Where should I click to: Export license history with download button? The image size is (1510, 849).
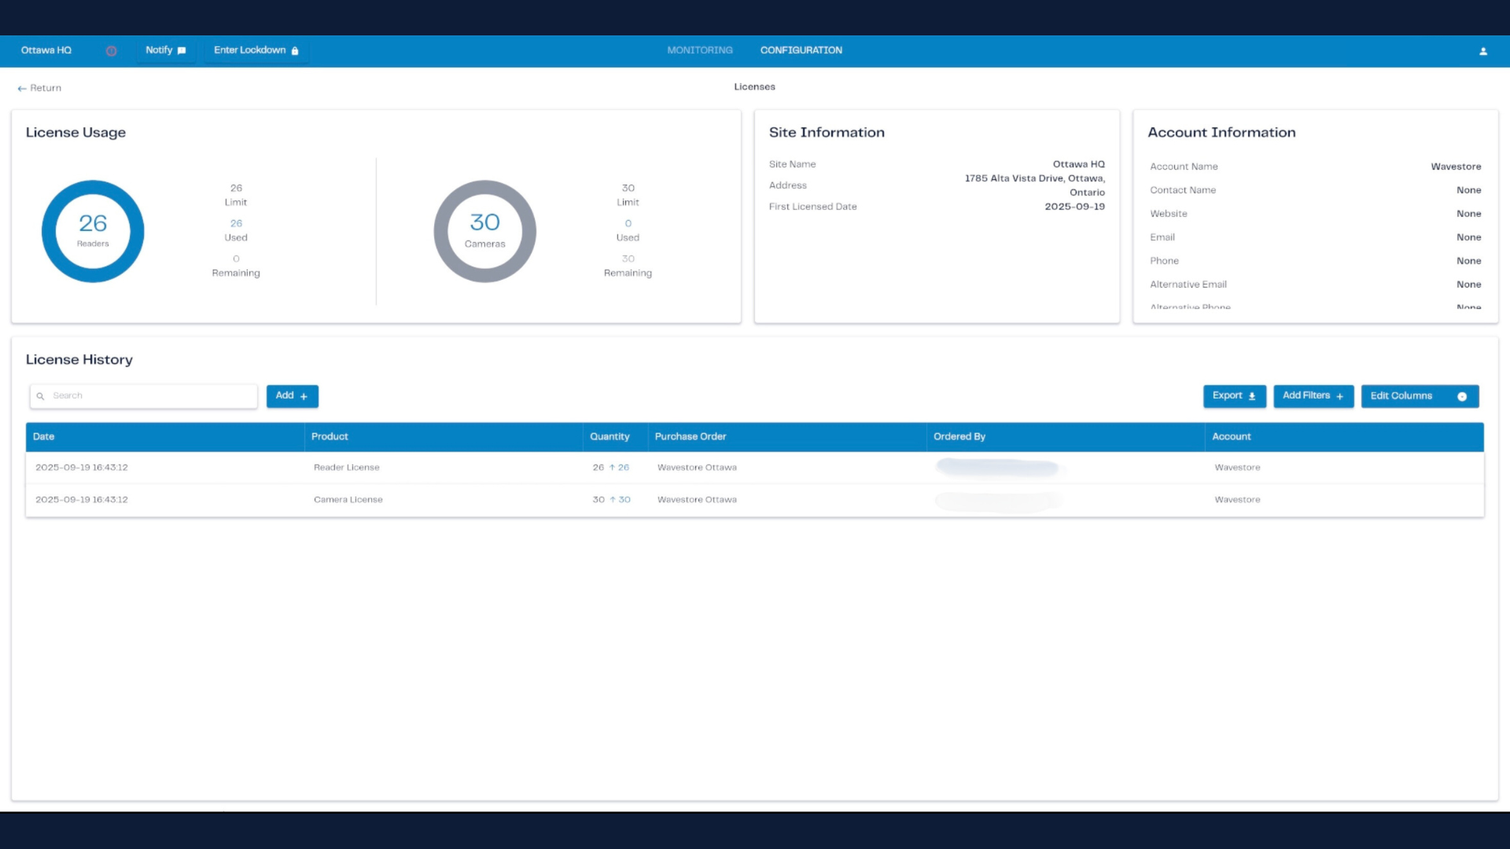[x=1234, y=396]
